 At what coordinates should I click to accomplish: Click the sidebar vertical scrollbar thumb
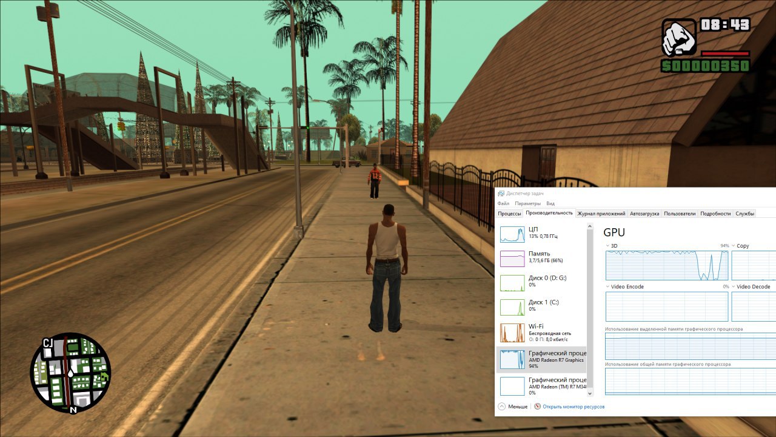(590, 310)
